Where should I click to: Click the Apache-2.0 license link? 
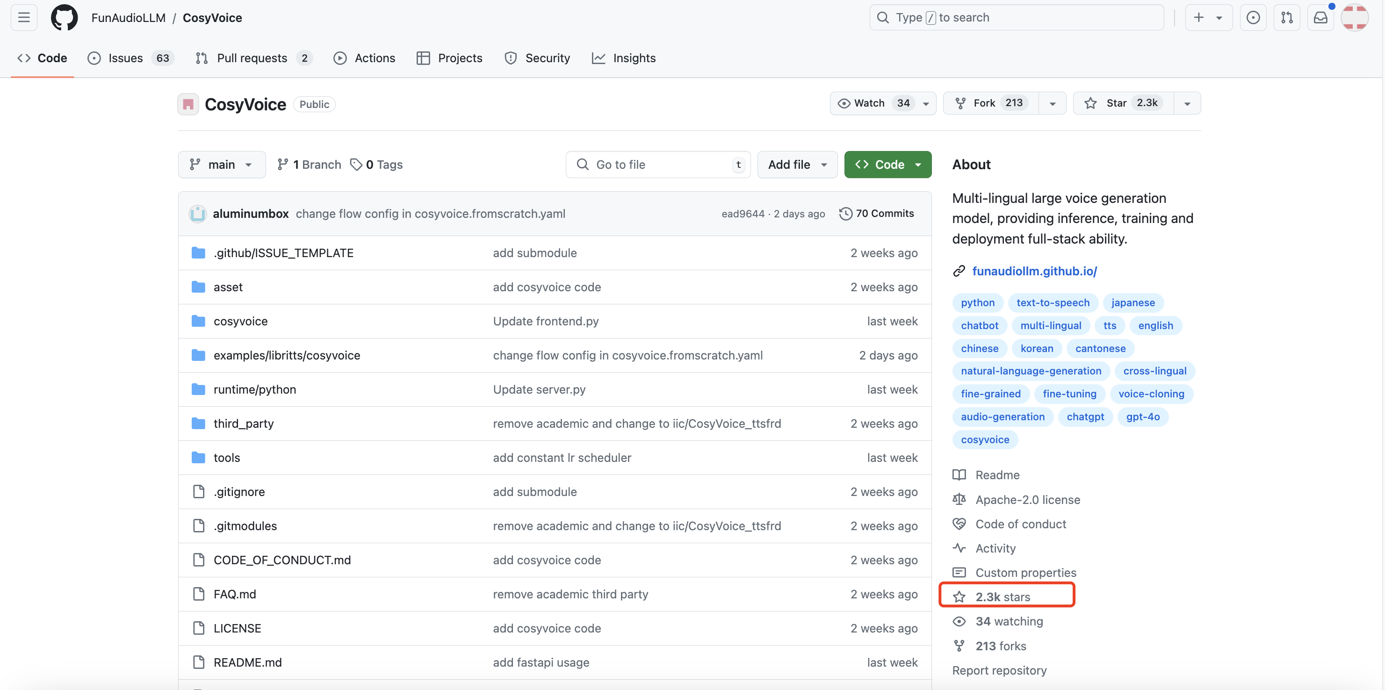[x=1027, y=500]
